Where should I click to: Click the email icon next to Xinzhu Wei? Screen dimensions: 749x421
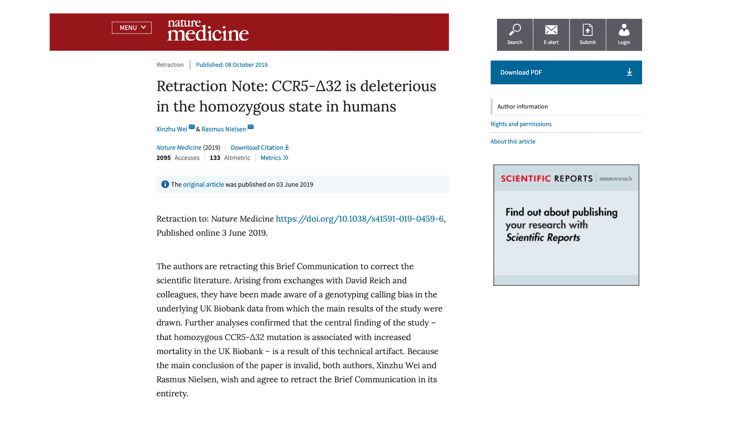click(192, 127)
